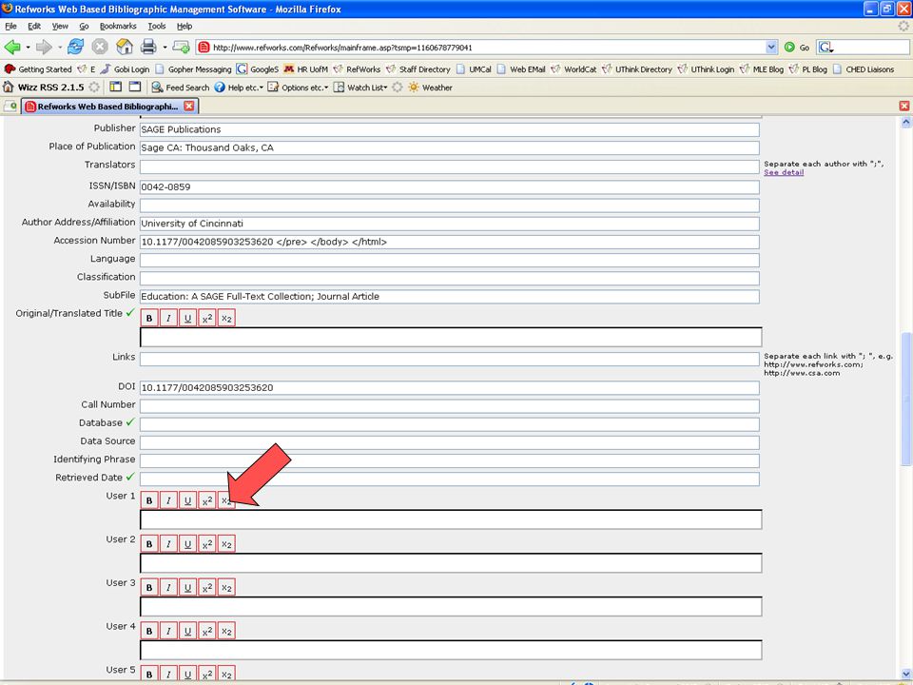Click the Stop loading icon
This screenshot has width=913, height=685.
click(x=100, y=47)
